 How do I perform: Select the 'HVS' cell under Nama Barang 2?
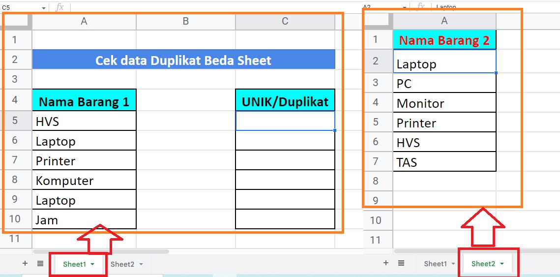tap(444, 142)
